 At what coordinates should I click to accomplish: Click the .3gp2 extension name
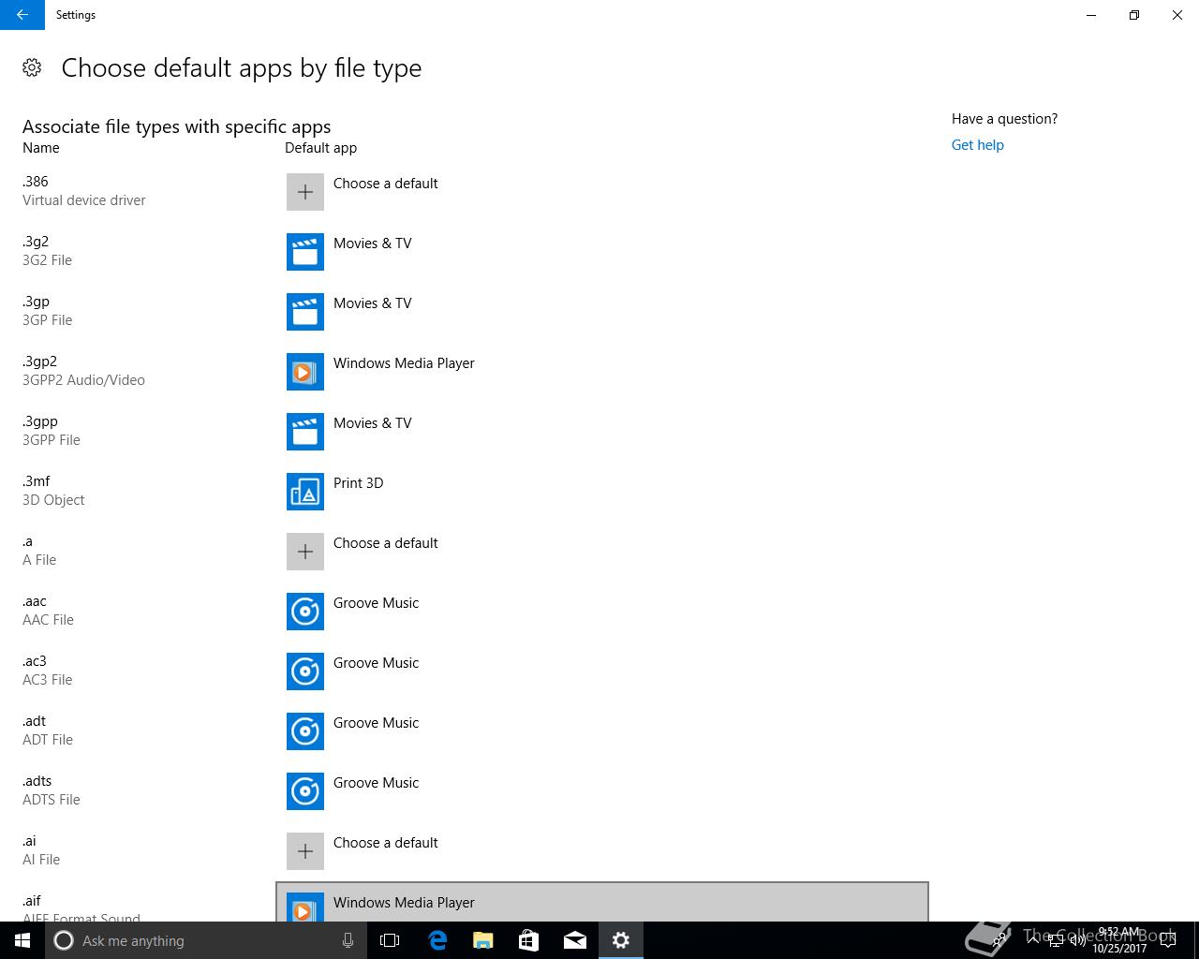(x=39, y=361)
